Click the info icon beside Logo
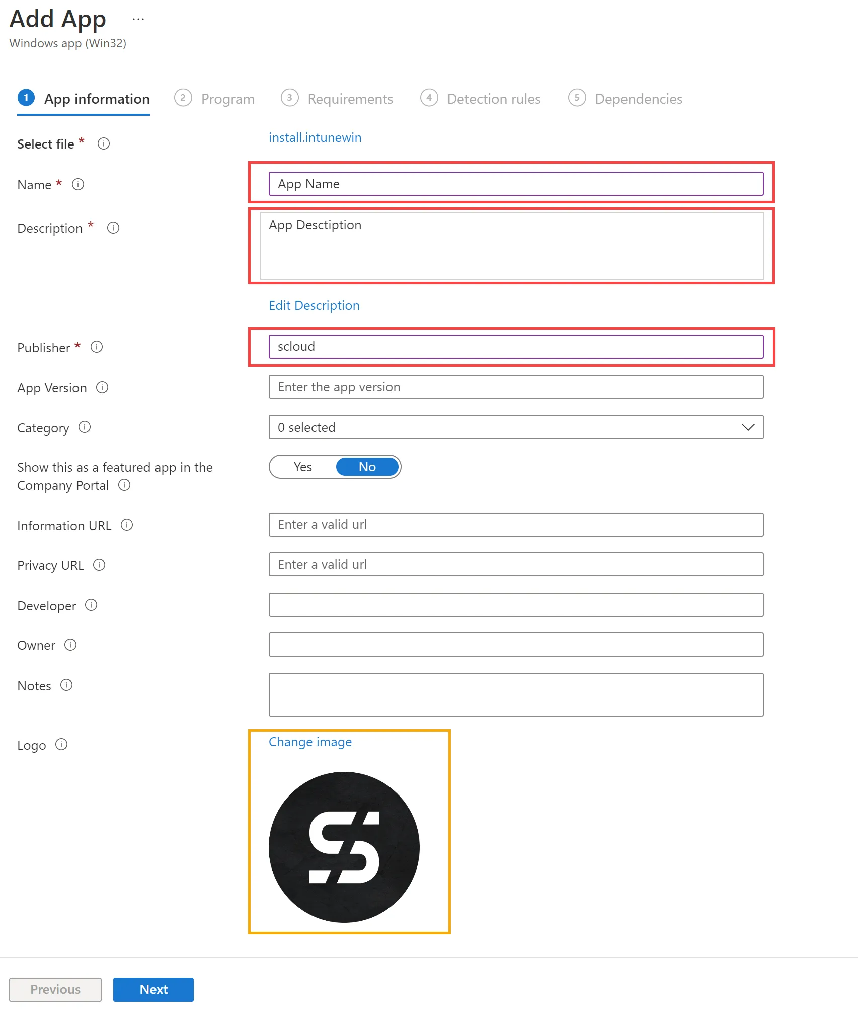The width and height of the screenshot is (858, 1013). pos(61,744)
